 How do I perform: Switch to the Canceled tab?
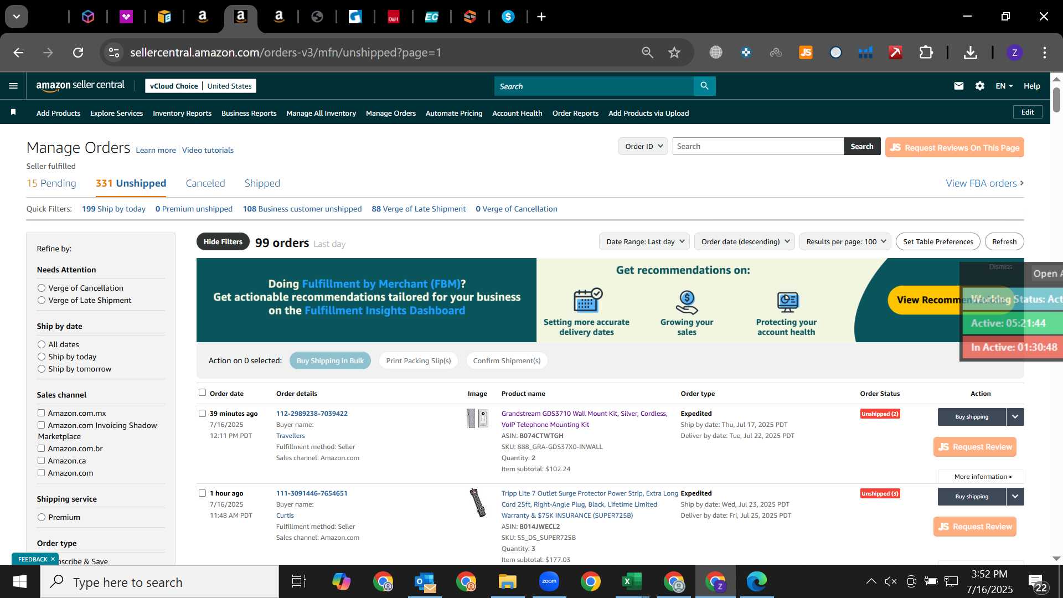[205, 183]
